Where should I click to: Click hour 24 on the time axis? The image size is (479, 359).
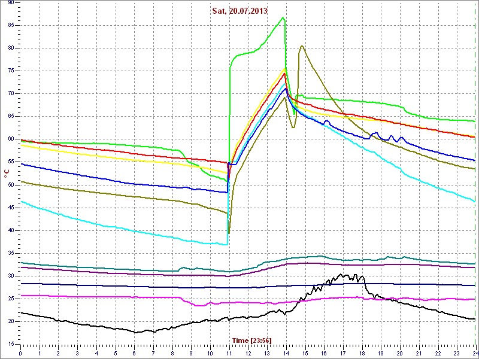coord(475,353)
